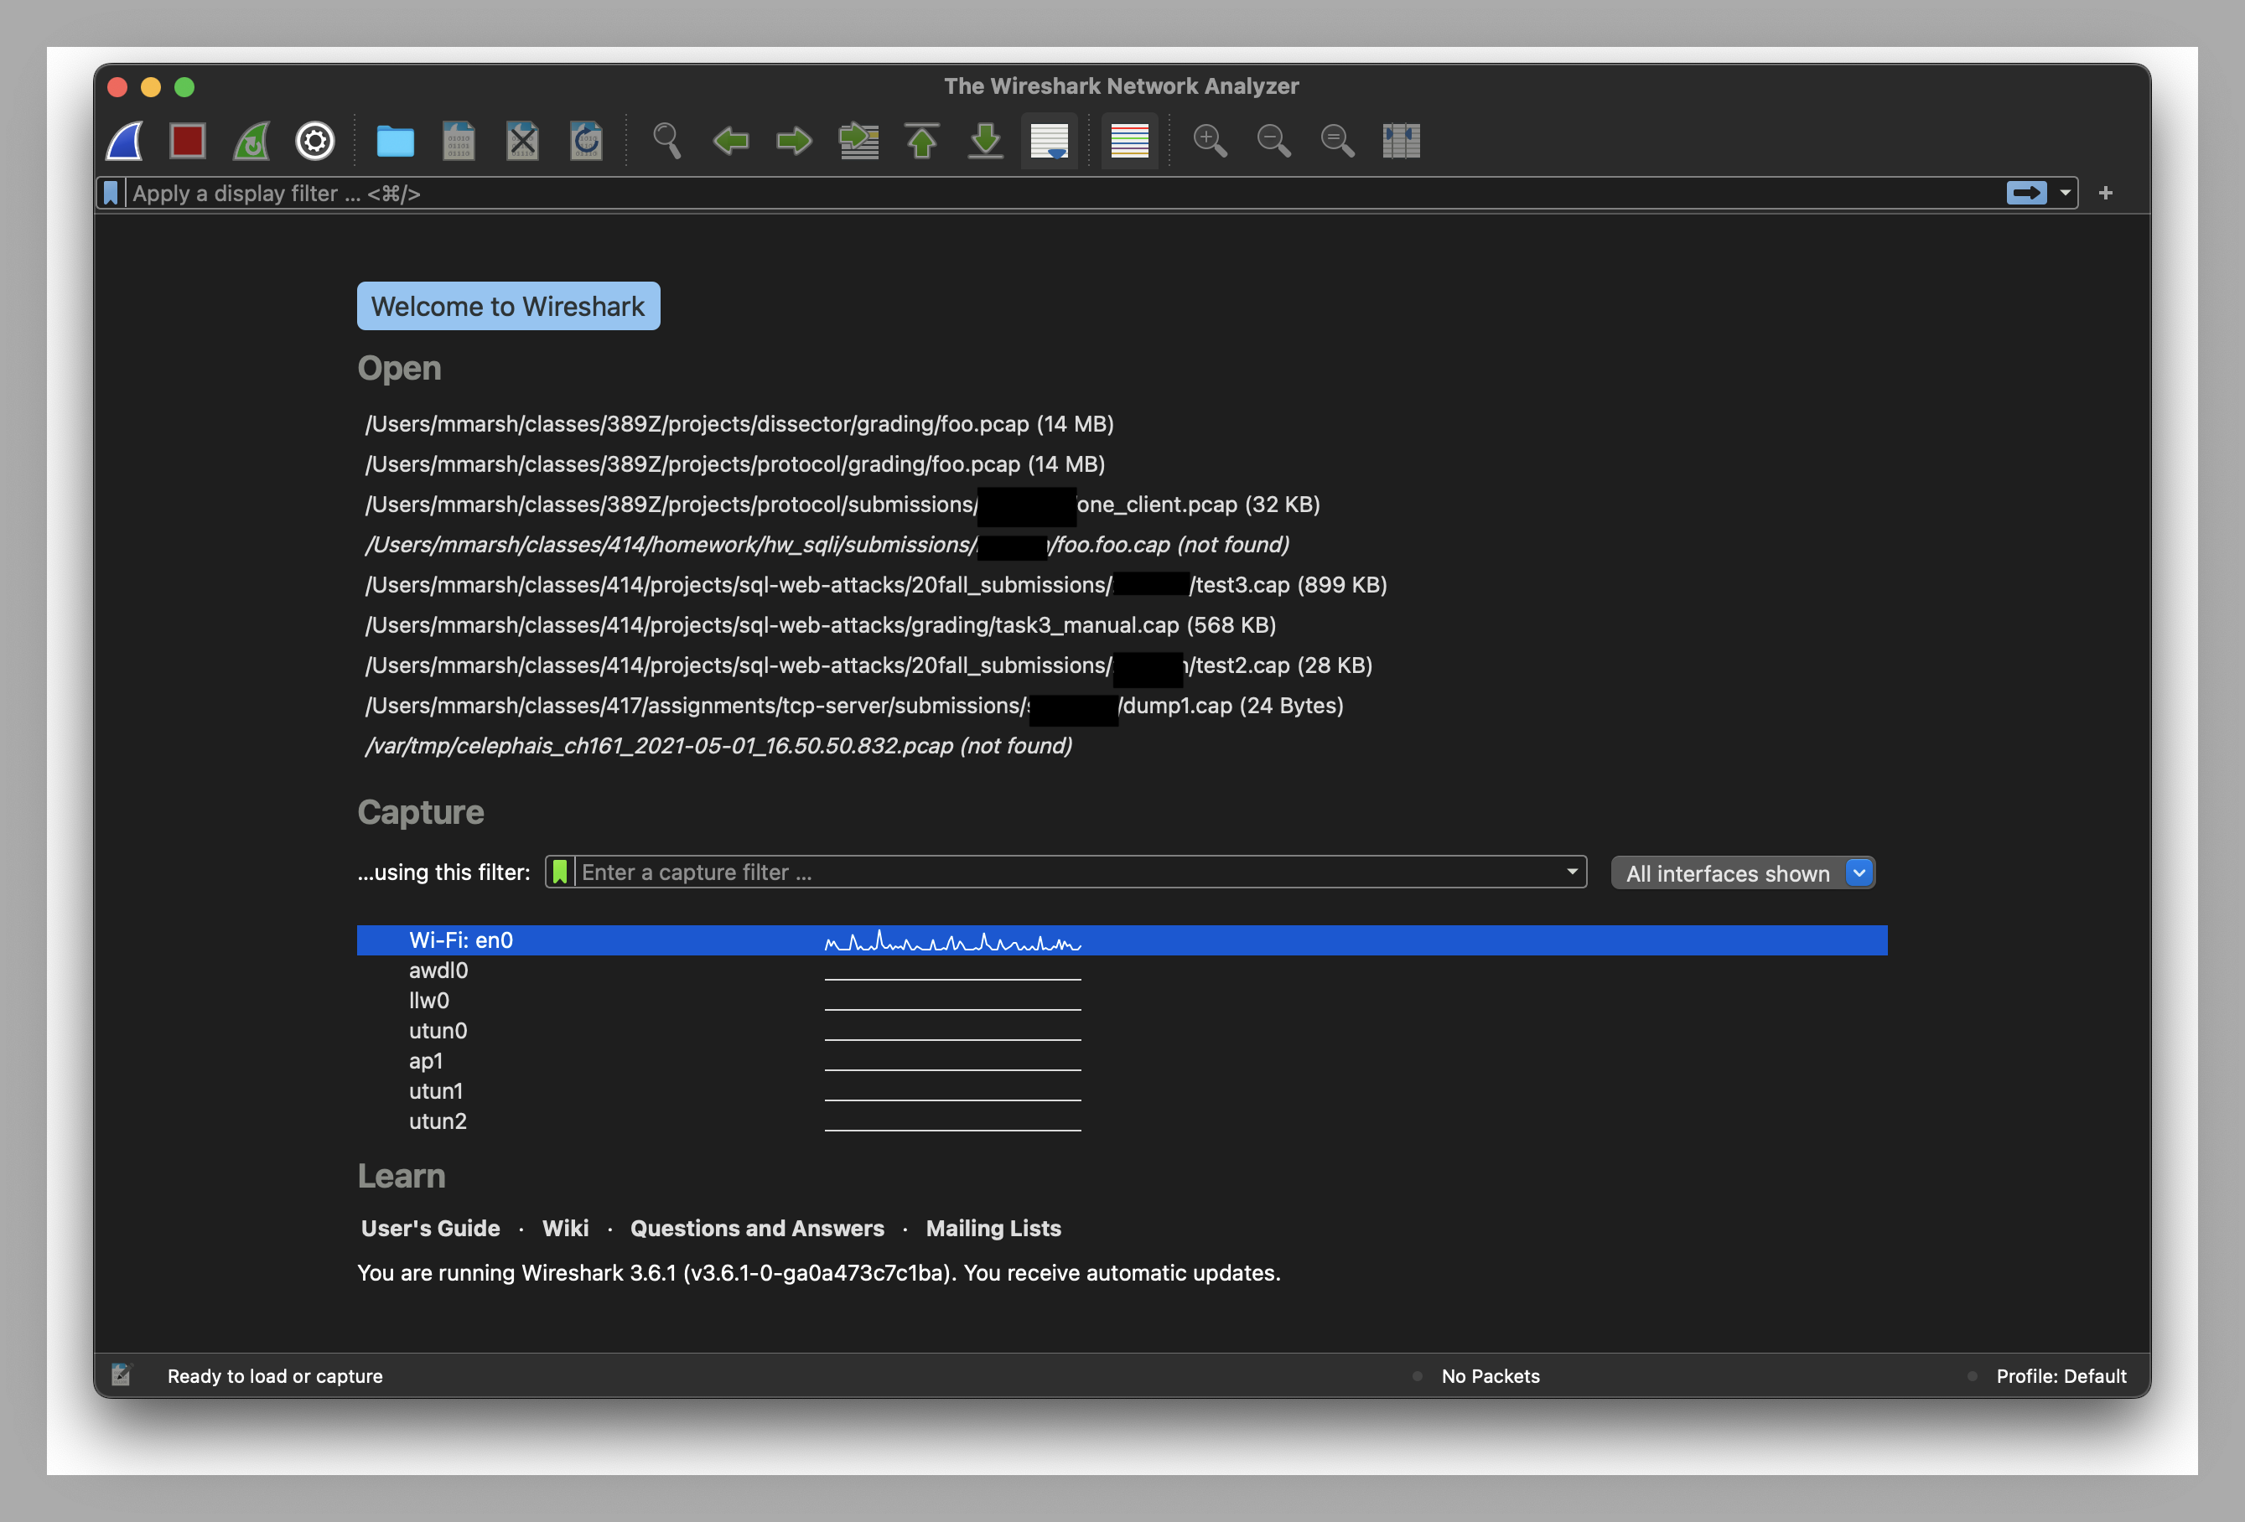Viewport: 2245px width, 1522px height.
Task: Open the task3_manual.cap grading file
Action: (x=820, y=625)
